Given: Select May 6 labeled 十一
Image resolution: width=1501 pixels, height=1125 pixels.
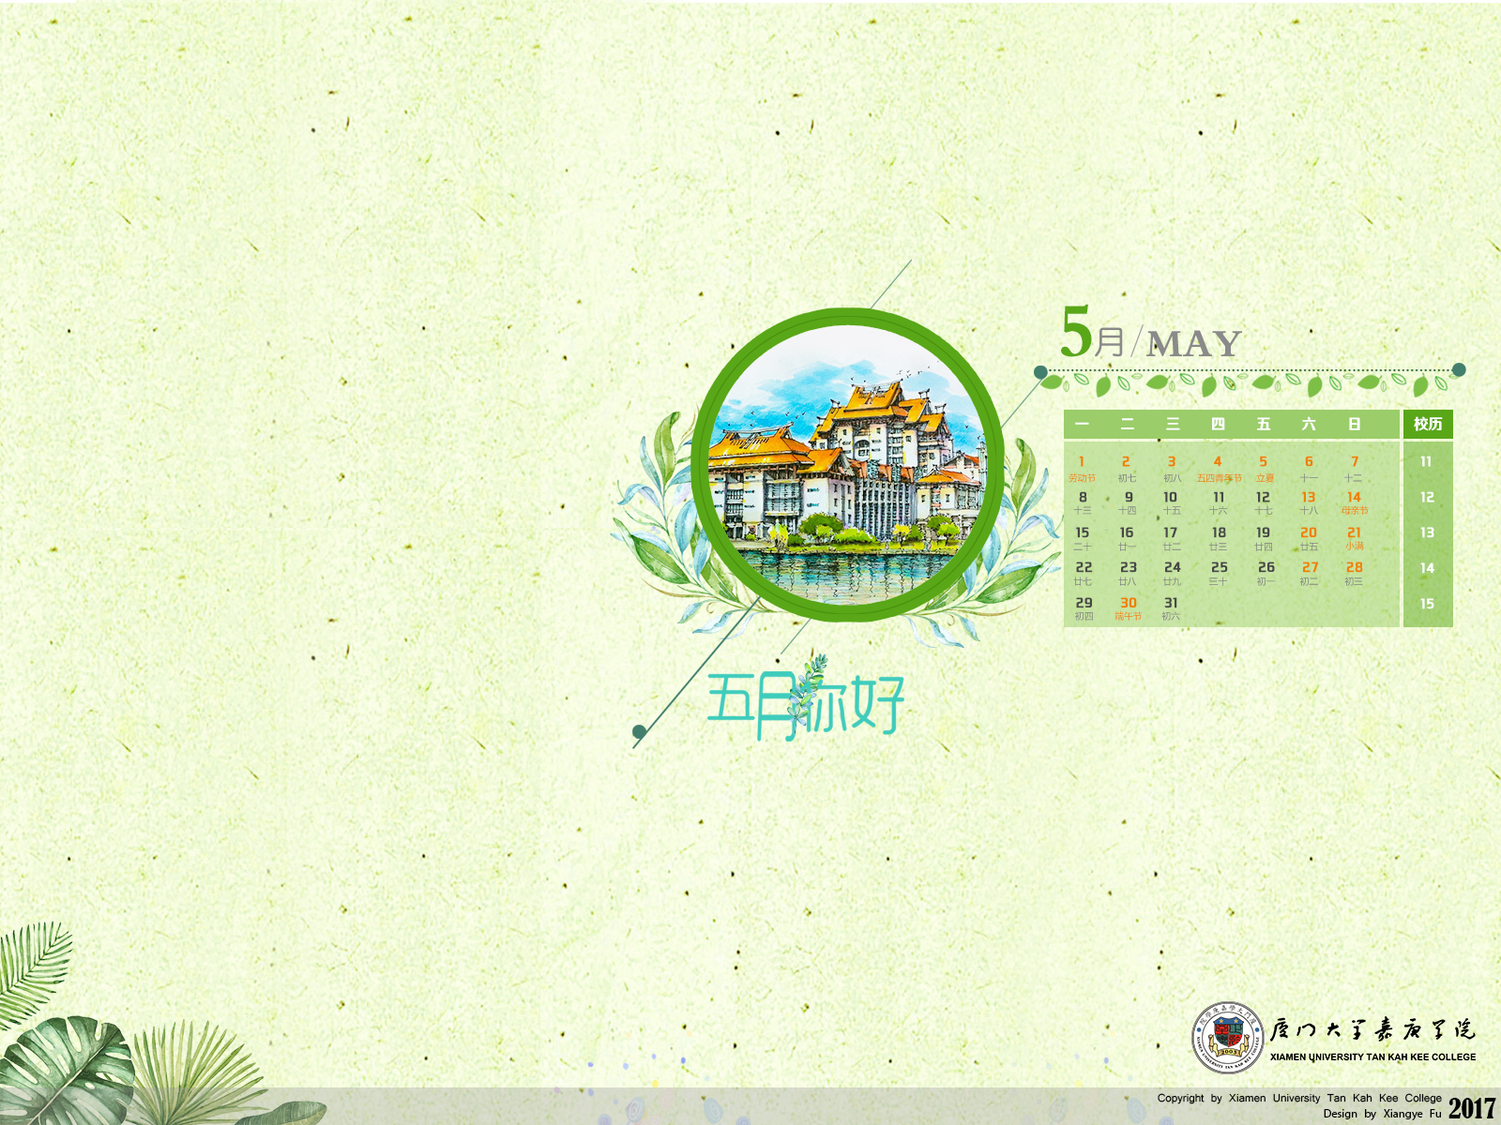Looking at the screenshot, I should coord(1309,469).
